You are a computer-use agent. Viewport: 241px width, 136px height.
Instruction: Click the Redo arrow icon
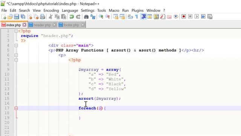(78, 17)
